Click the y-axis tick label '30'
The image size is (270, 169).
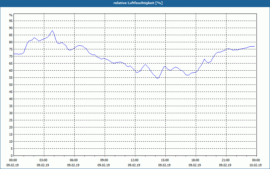11,113
